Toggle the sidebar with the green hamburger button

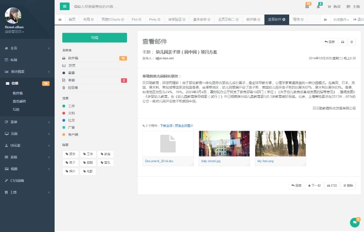(x=65, y=6)
